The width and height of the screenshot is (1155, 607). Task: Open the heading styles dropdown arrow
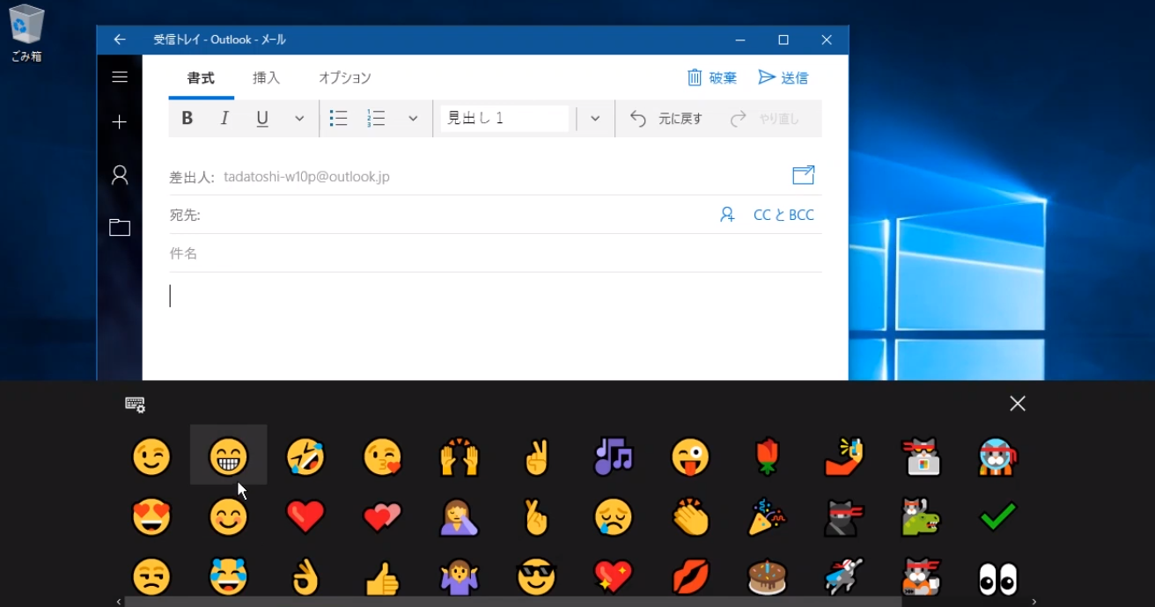(x=595, y=119)
